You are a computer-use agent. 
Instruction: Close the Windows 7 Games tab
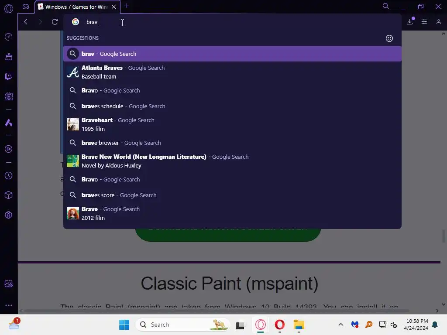(x=114, y=7)
